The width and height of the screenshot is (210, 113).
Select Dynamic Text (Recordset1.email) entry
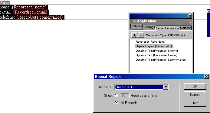[156, 55]
